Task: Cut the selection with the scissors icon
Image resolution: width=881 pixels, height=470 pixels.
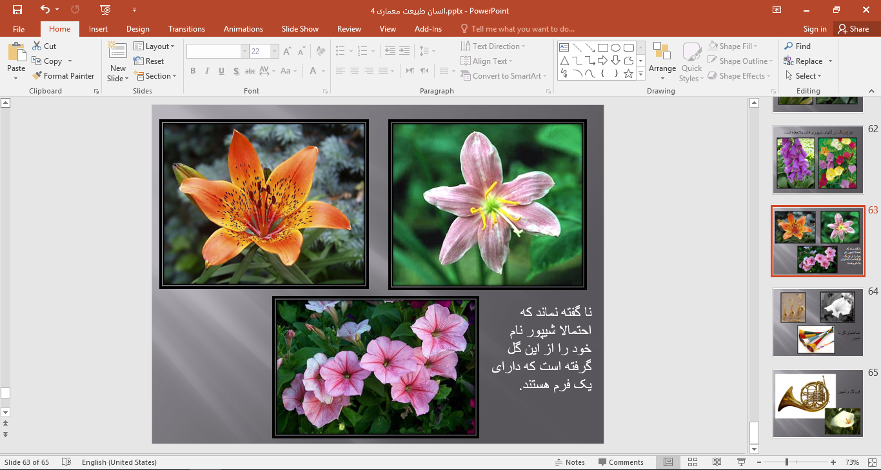Action: (45, 46)
